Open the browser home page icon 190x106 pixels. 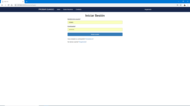pyautogui.click(x=12, y=5)
